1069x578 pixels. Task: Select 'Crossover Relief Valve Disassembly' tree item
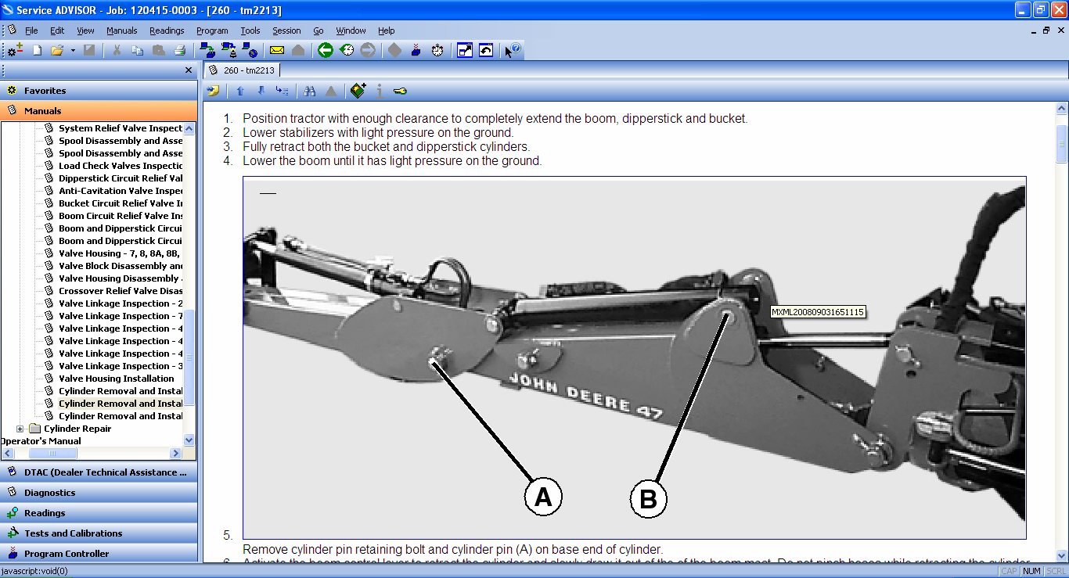tap(121, 291)
